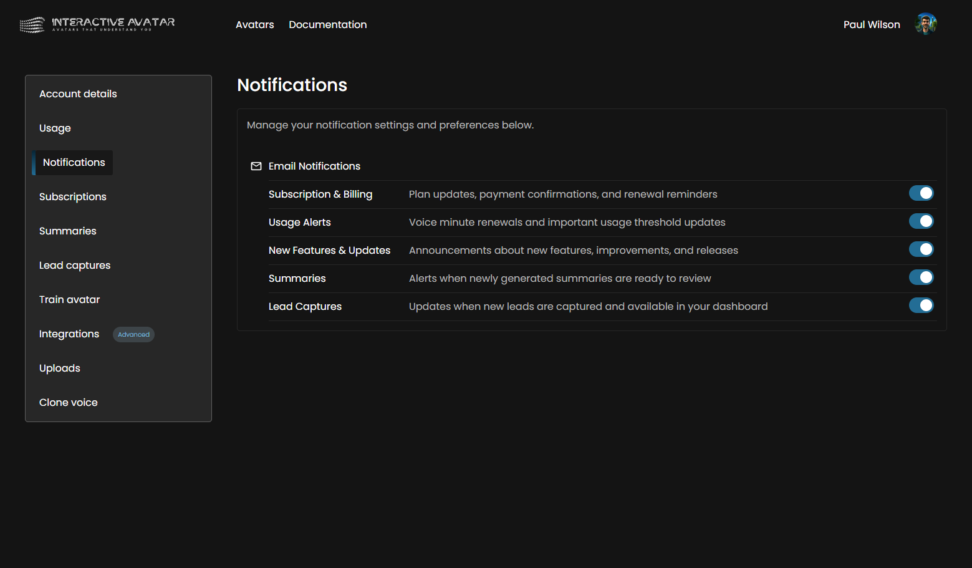Toggle New Features & Updates notifications
Viewport: 972px width, 568px height.
(921, 249)
